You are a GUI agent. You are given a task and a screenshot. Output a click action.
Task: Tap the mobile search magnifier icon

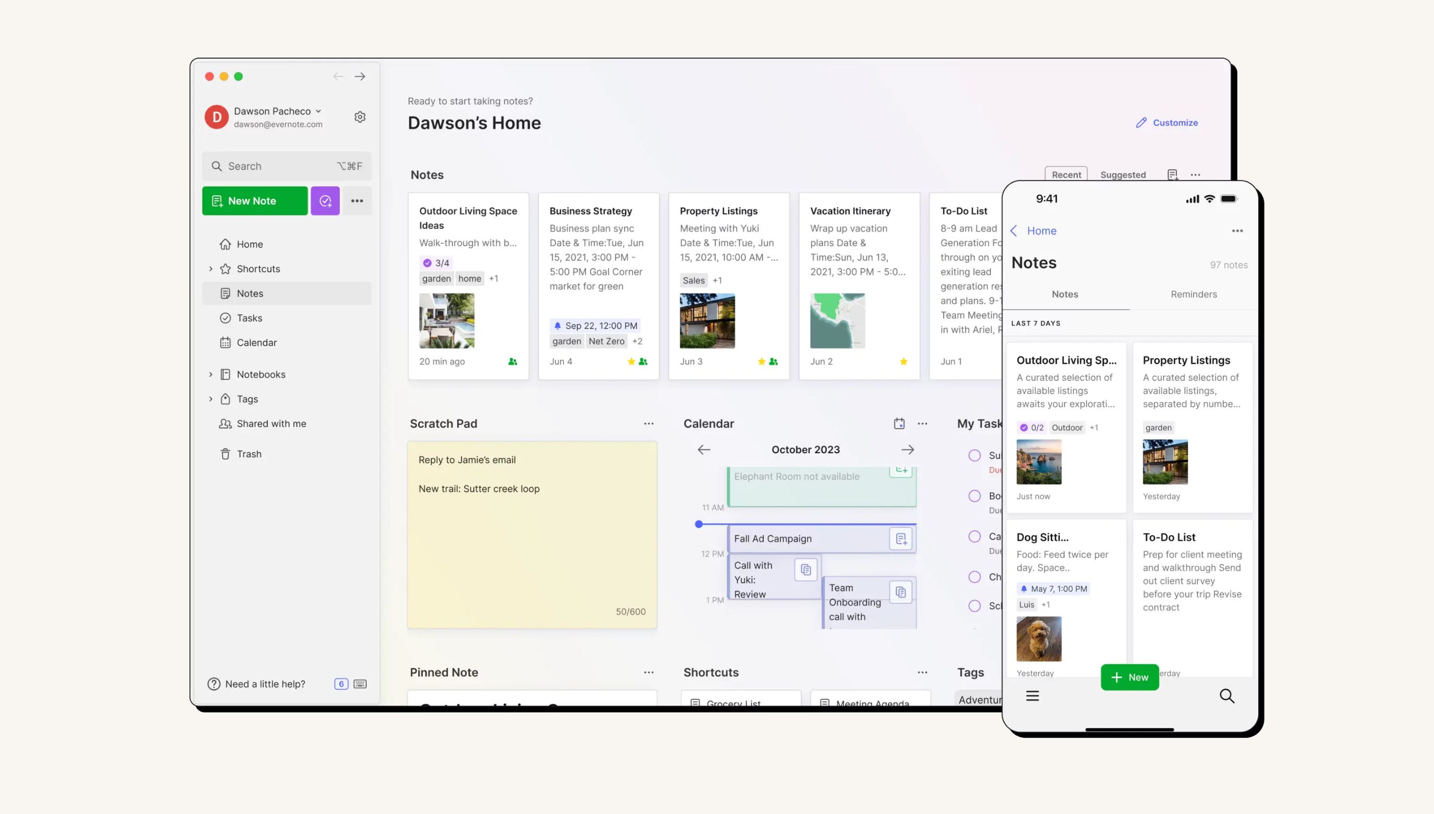tap(1226, 696)
